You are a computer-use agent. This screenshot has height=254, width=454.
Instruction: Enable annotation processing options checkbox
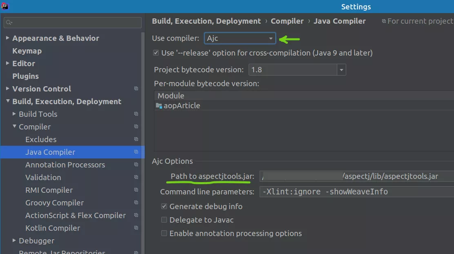(164, 234)
